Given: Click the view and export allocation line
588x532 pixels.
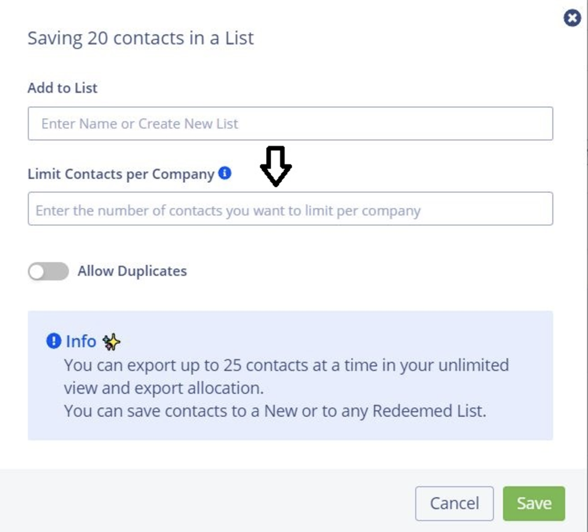Looking at the screenshot, I should [x=164, y=388].
